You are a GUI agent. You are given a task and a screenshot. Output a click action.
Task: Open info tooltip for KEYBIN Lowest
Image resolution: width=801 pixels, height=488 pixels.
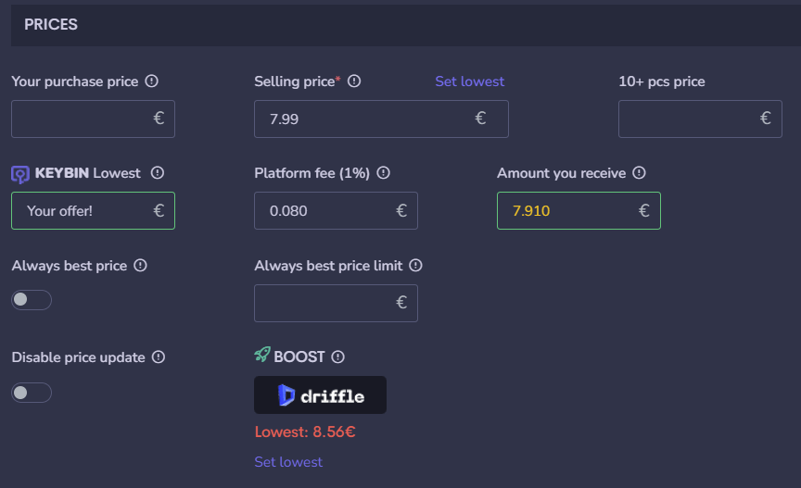coord(158,173)
